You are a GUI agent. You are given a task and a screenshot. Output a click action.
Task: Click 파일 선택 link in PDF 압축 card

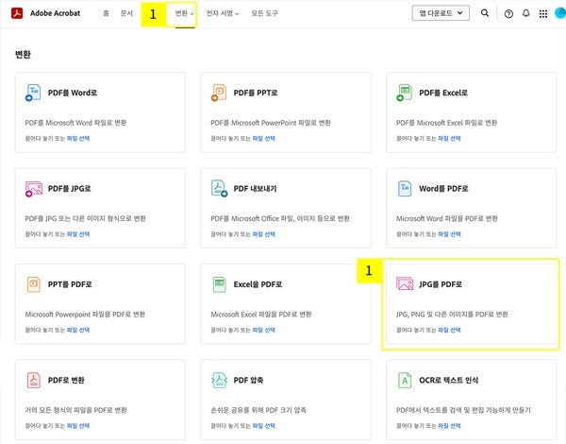263,426
